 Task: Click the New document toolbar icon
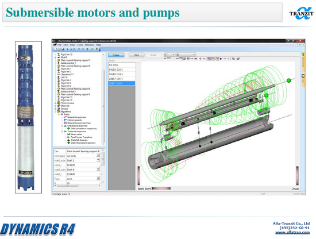(55, 49)
